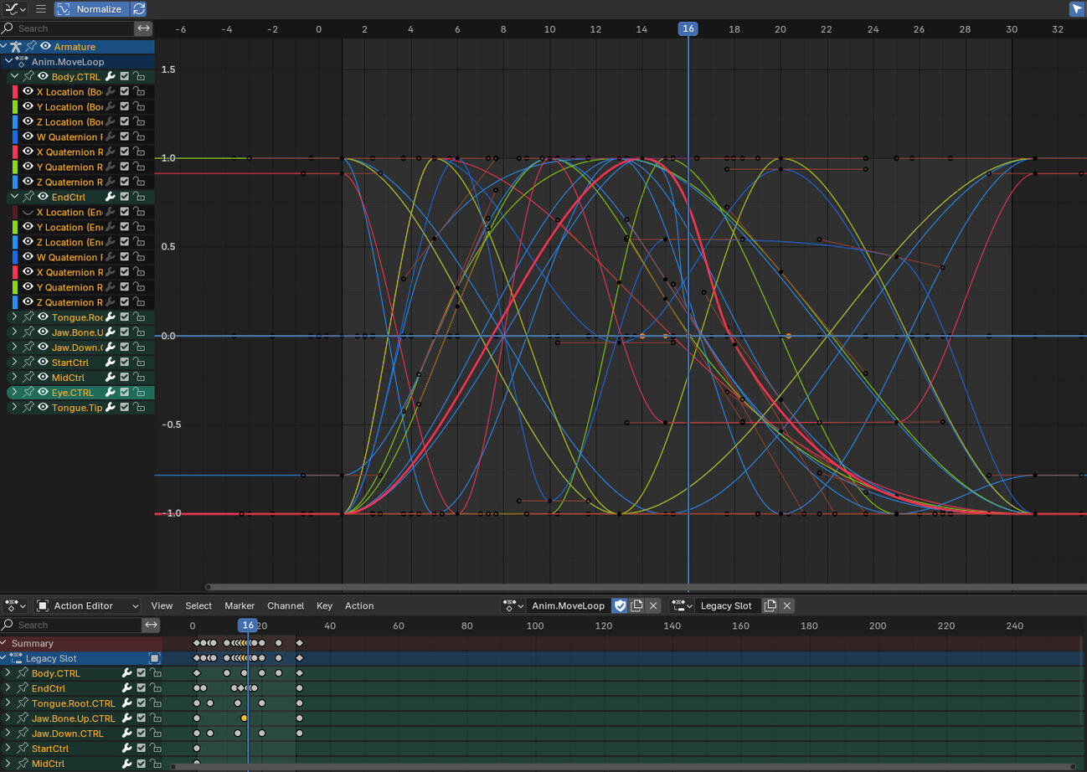Hide the Armature channel with its eye toggle
This screenshot has width=1087, height=772.
coord(45,47)
